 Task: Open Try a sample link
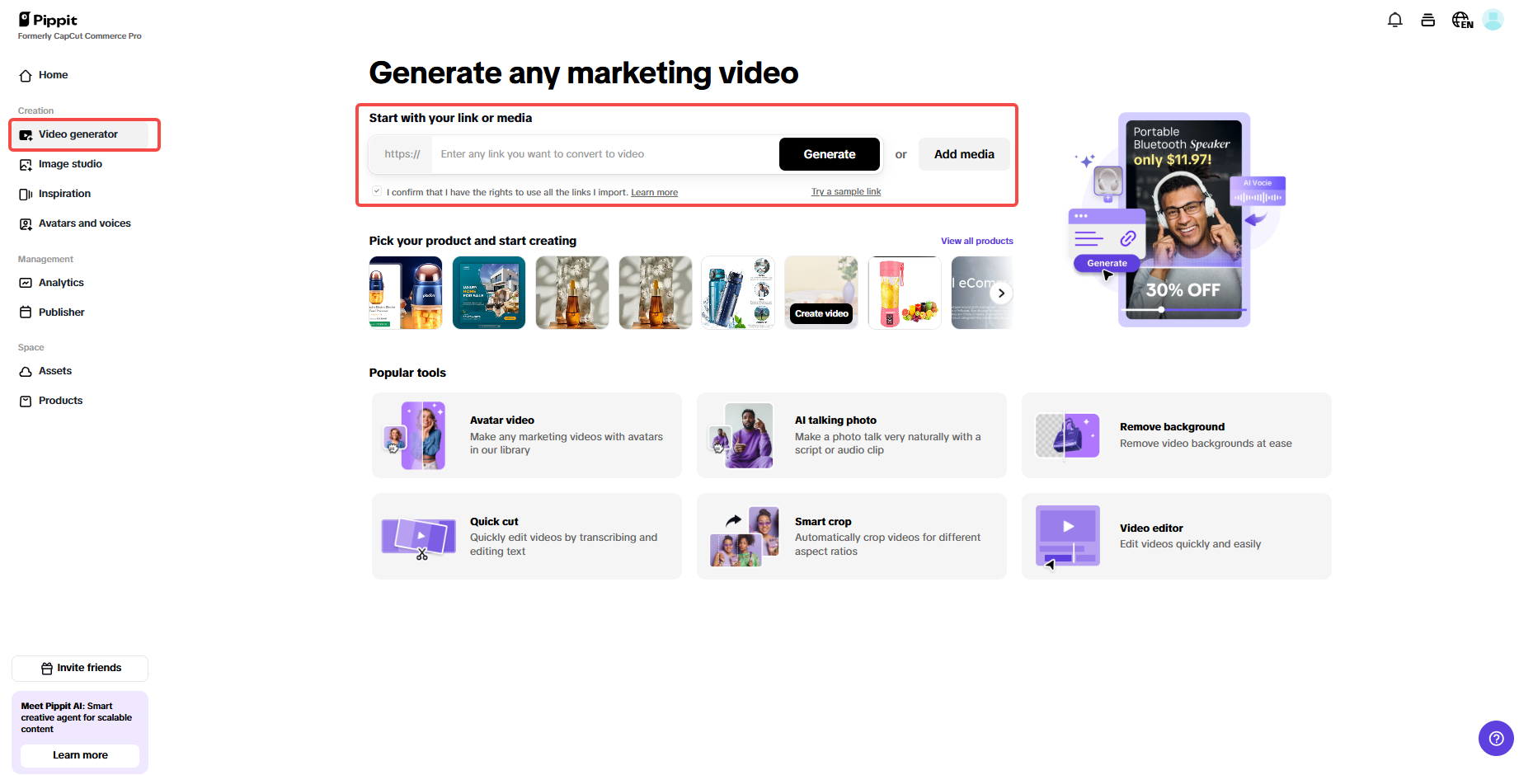pos(845,191)
